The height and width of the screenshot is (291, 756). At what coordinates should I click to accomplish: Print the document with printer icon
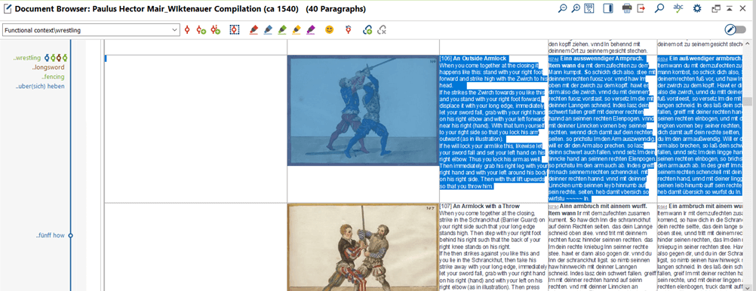click(x=627, y=8)
